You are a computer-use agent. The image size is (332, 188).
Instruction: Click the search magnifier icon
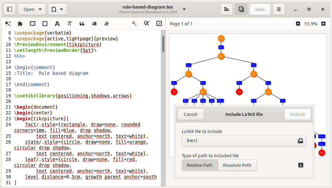click(x=134, y=24)
